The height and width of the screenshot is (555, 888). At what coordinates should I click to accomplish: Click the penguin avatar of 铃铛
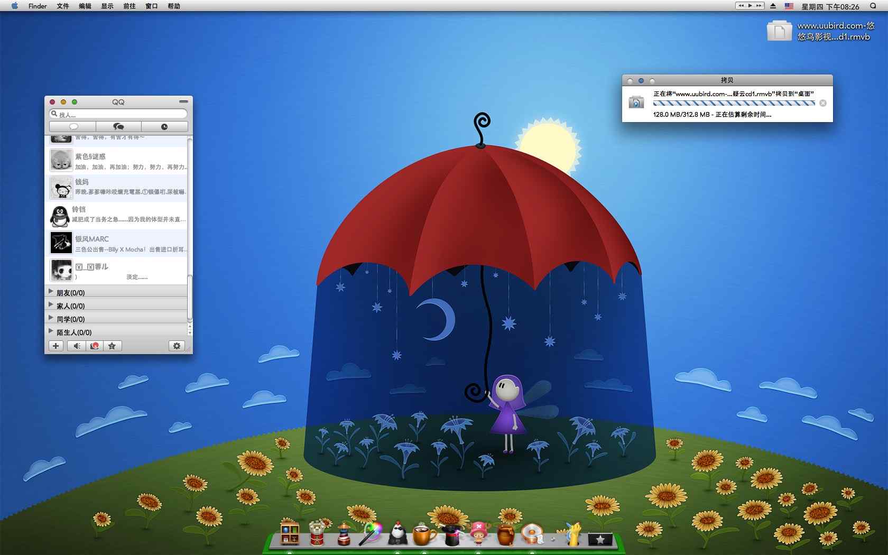60,216
